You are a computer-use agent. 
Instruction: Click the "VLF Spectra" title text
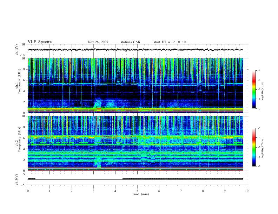coord(40,42)
